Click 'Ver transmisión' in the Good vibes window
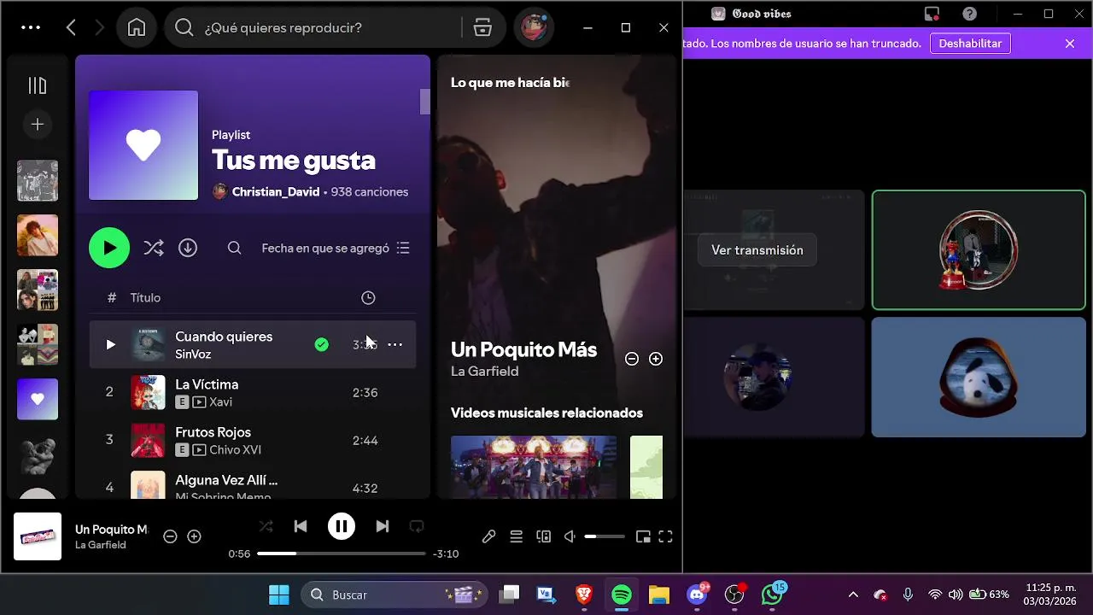This screenshot has width=1093, height=615. click(757, 250)
